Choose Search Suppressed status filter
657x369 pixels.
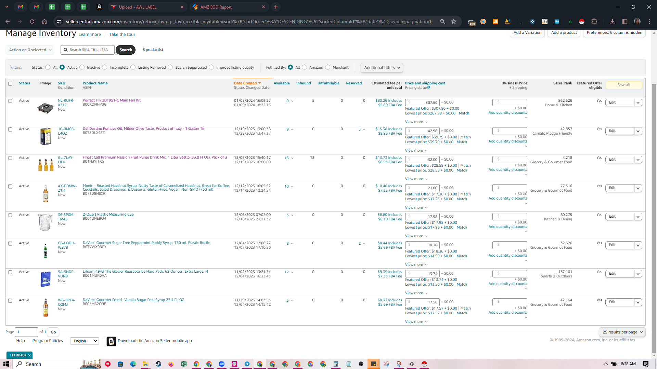[170, 67]
